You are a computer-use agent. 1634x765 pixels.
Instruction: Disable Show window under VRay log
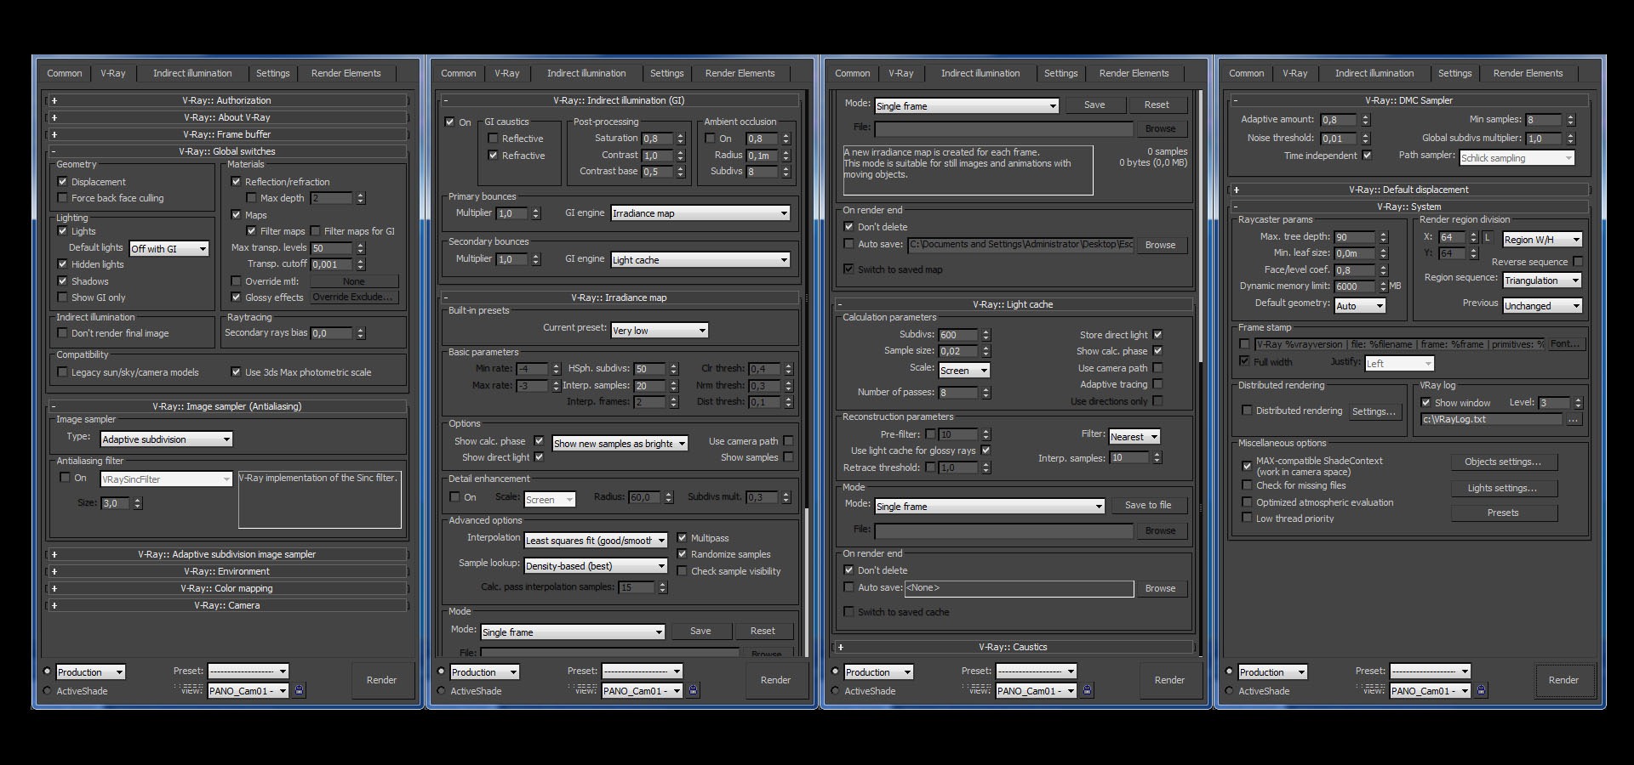coord(1425,403)
